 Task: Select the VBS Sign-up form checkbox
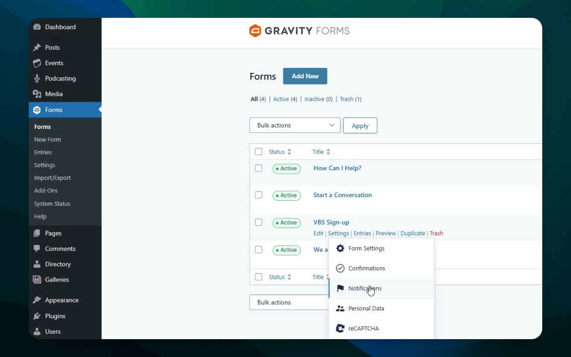[259, 222]
